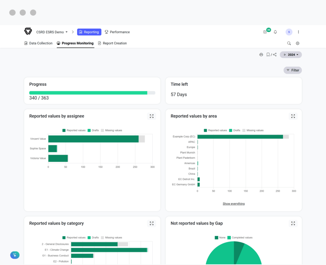
Task: Select Progress Monitoring tab
Action: click(75, 43)
